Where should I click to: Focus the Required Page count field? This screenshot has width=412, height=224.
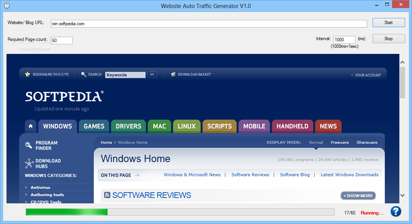coord(62,41)
